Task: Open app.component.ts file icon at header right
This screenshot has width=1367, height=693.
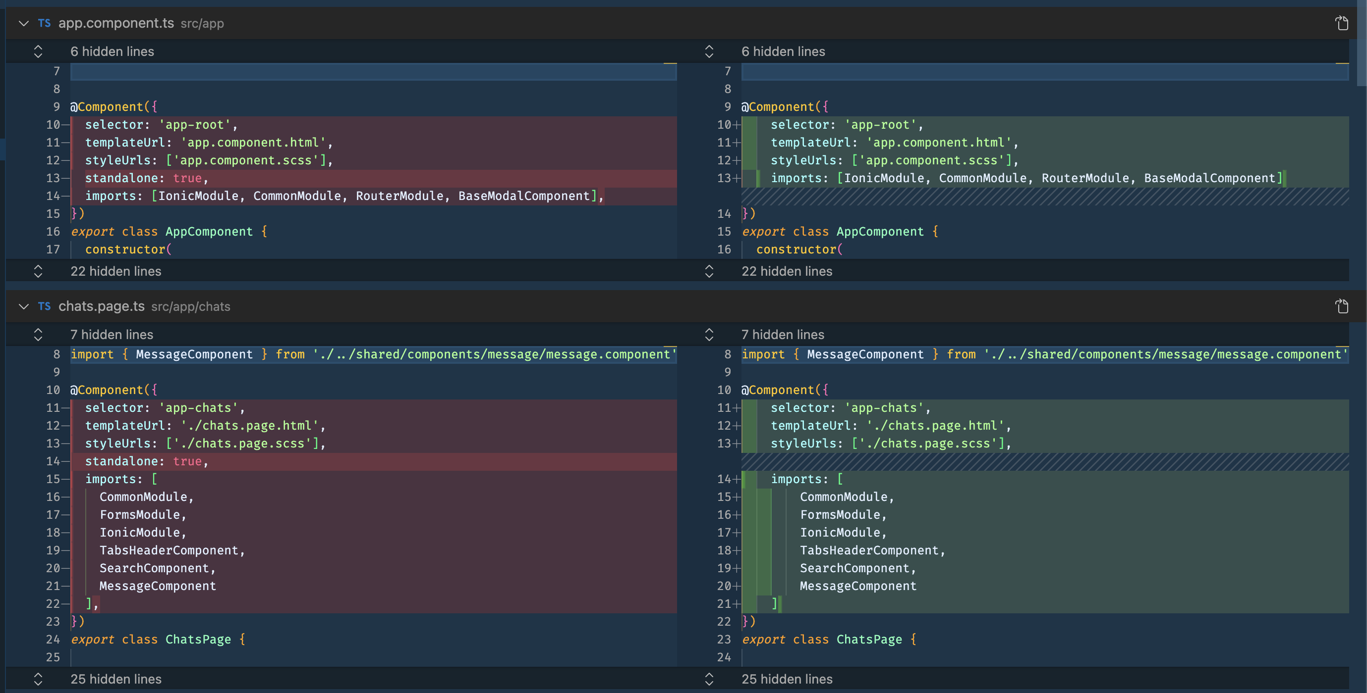Action: pyautogui.click(x=1342, y=23)
